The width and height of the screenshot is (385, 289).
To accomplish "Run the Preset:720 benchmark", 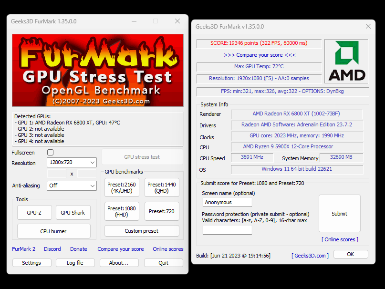I will 162,211.
